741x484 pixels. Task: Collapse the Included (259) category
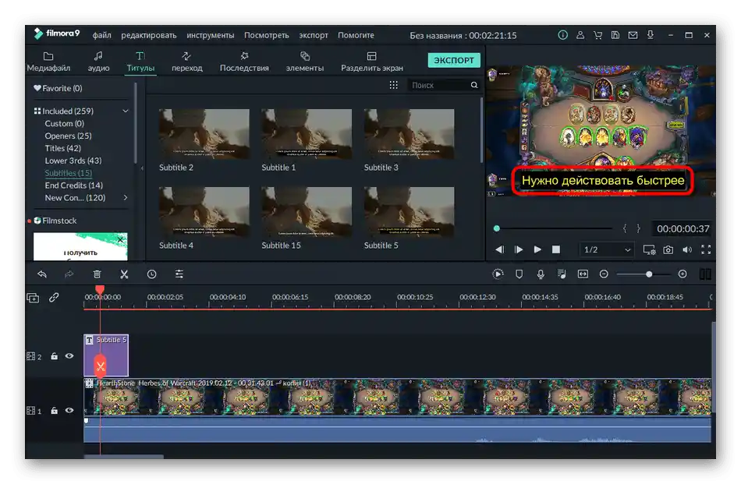click(126, 111)
